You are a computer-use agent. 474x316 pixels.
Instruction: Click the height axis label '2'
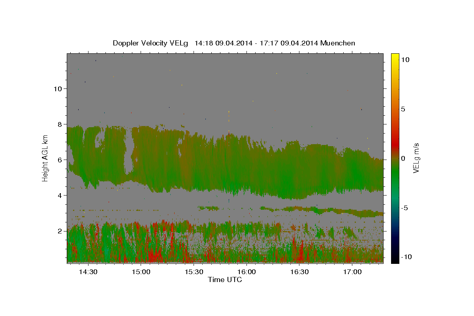coord(60,231)
